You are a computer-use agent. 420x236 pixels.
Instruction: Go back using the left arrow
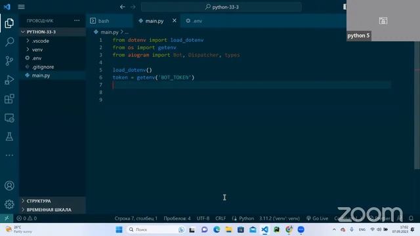click(x=123, y=7)
